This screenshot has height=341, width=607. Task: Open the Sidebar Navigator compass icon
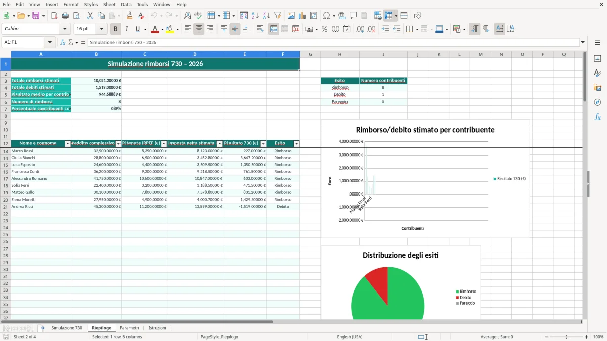coord(597,102)
